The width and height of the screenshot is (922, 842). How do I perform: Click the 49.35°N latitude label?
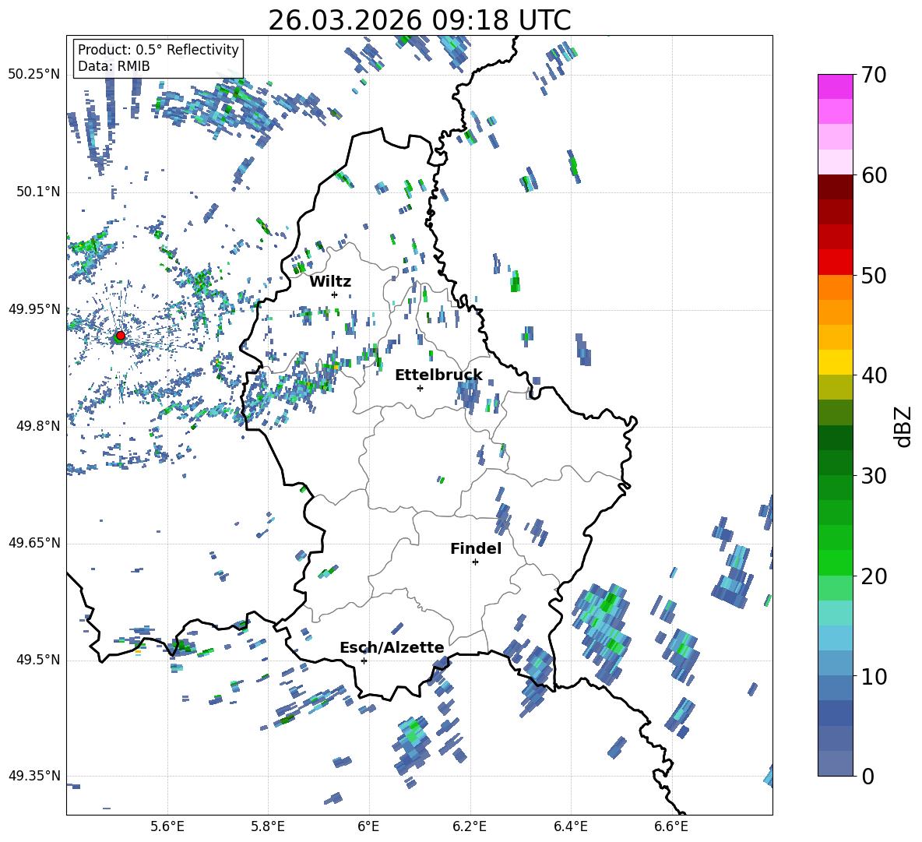(x=33, y=776)
